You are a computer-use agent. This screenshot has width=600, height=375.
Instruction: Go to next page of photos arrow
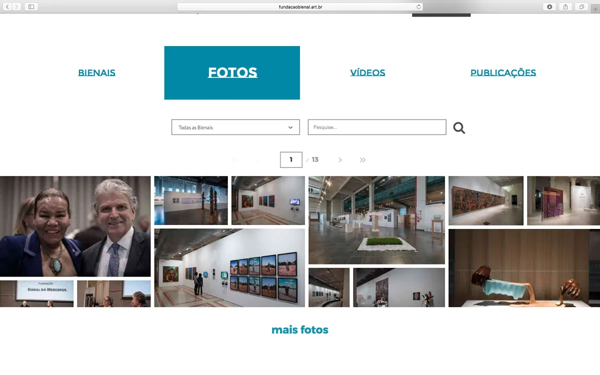pos(340,160)
